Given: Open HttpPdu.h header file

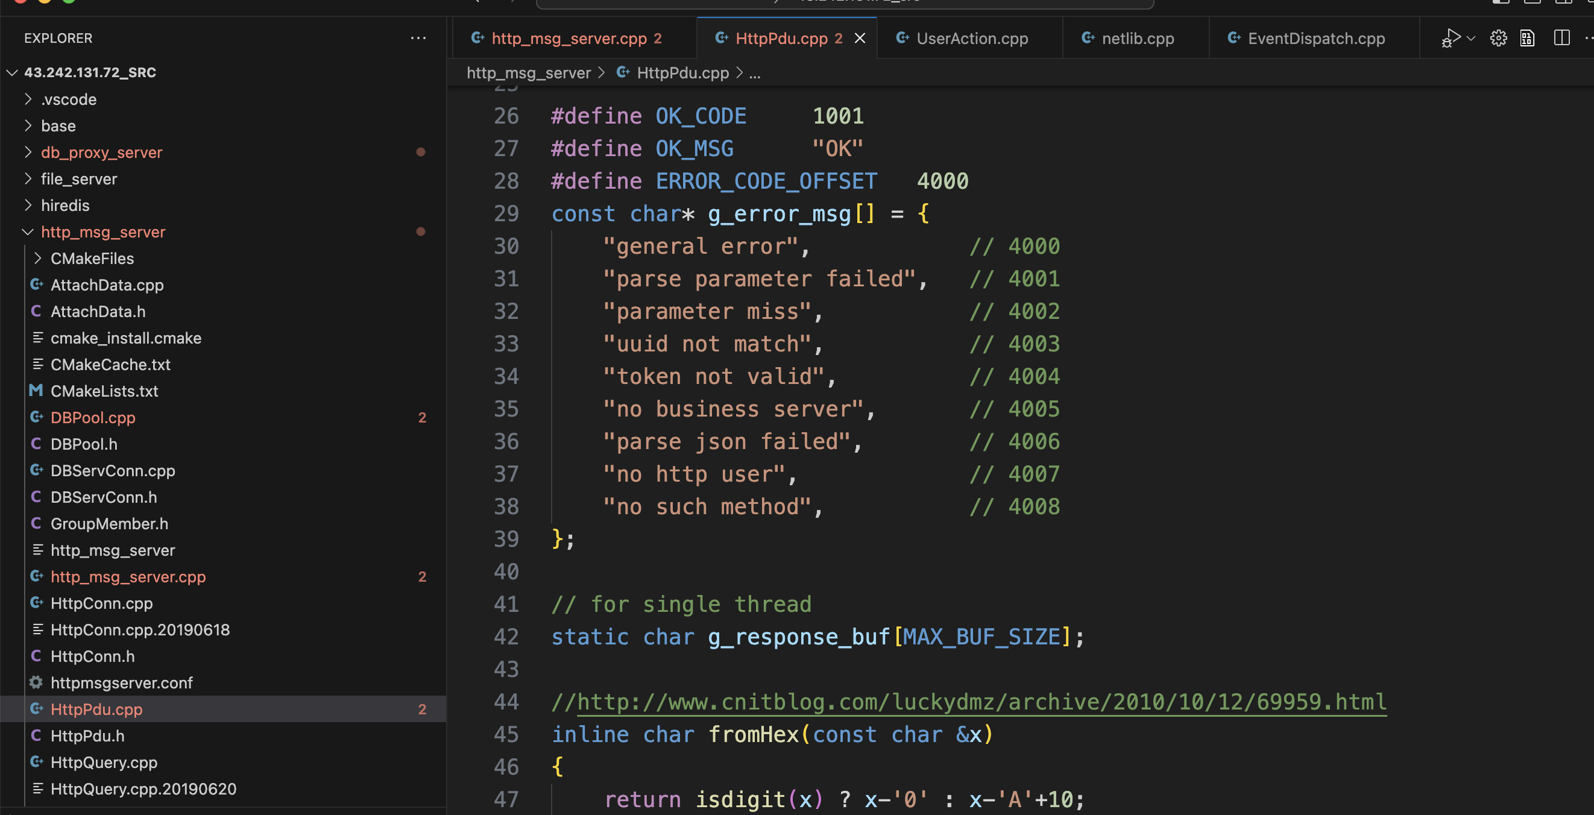Looking at the screenshot, I should (223, 736).
